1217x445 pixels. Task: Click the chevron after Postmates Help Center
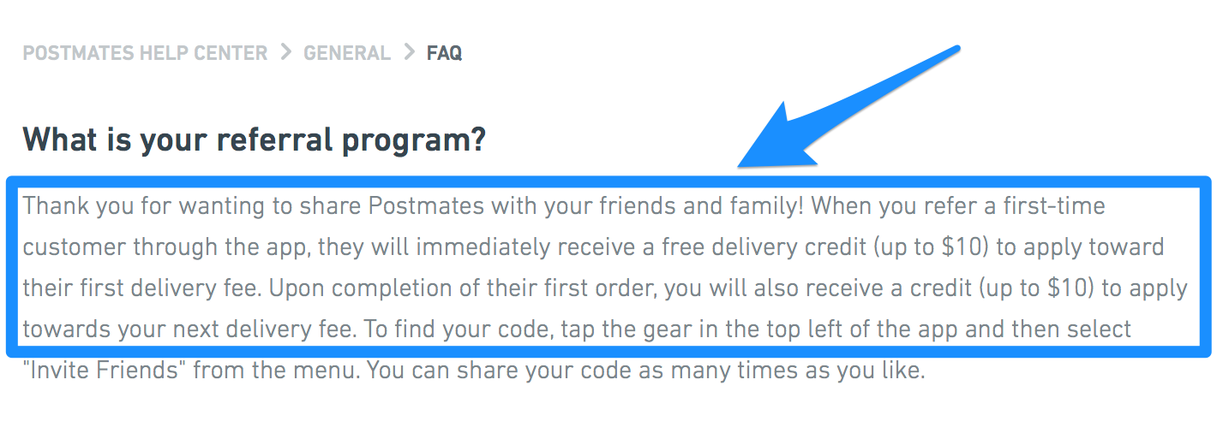[285, 53]
